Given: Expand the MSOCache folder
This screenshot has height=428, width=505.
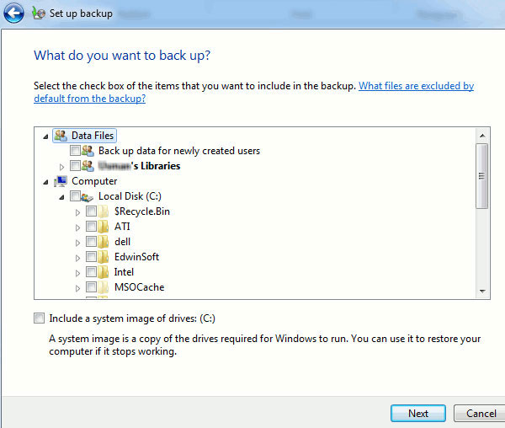Looking at the screenshot, I should (77, 288).
